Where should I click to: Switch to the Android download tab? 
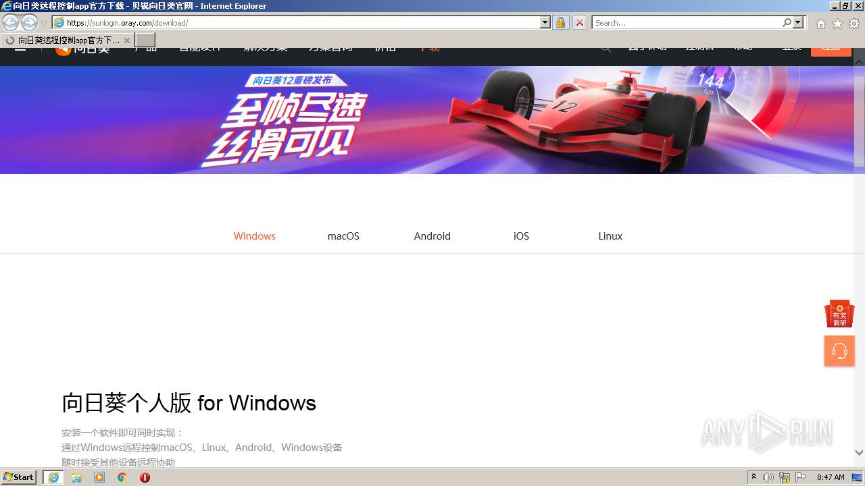[432, 236]
